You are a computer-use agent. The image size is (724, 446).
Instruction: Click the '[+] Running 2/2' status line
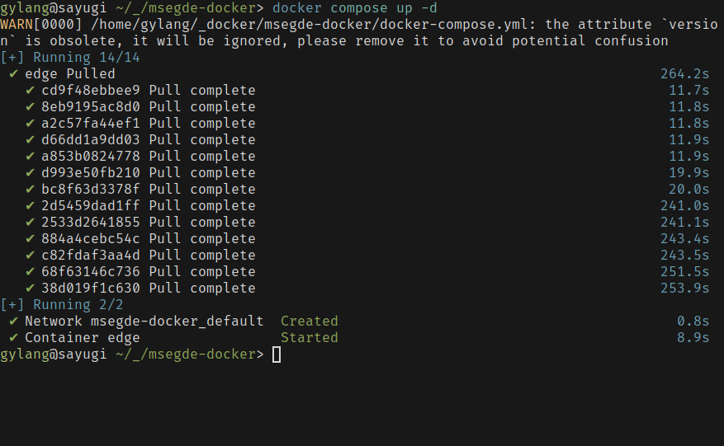coord(62,305)
